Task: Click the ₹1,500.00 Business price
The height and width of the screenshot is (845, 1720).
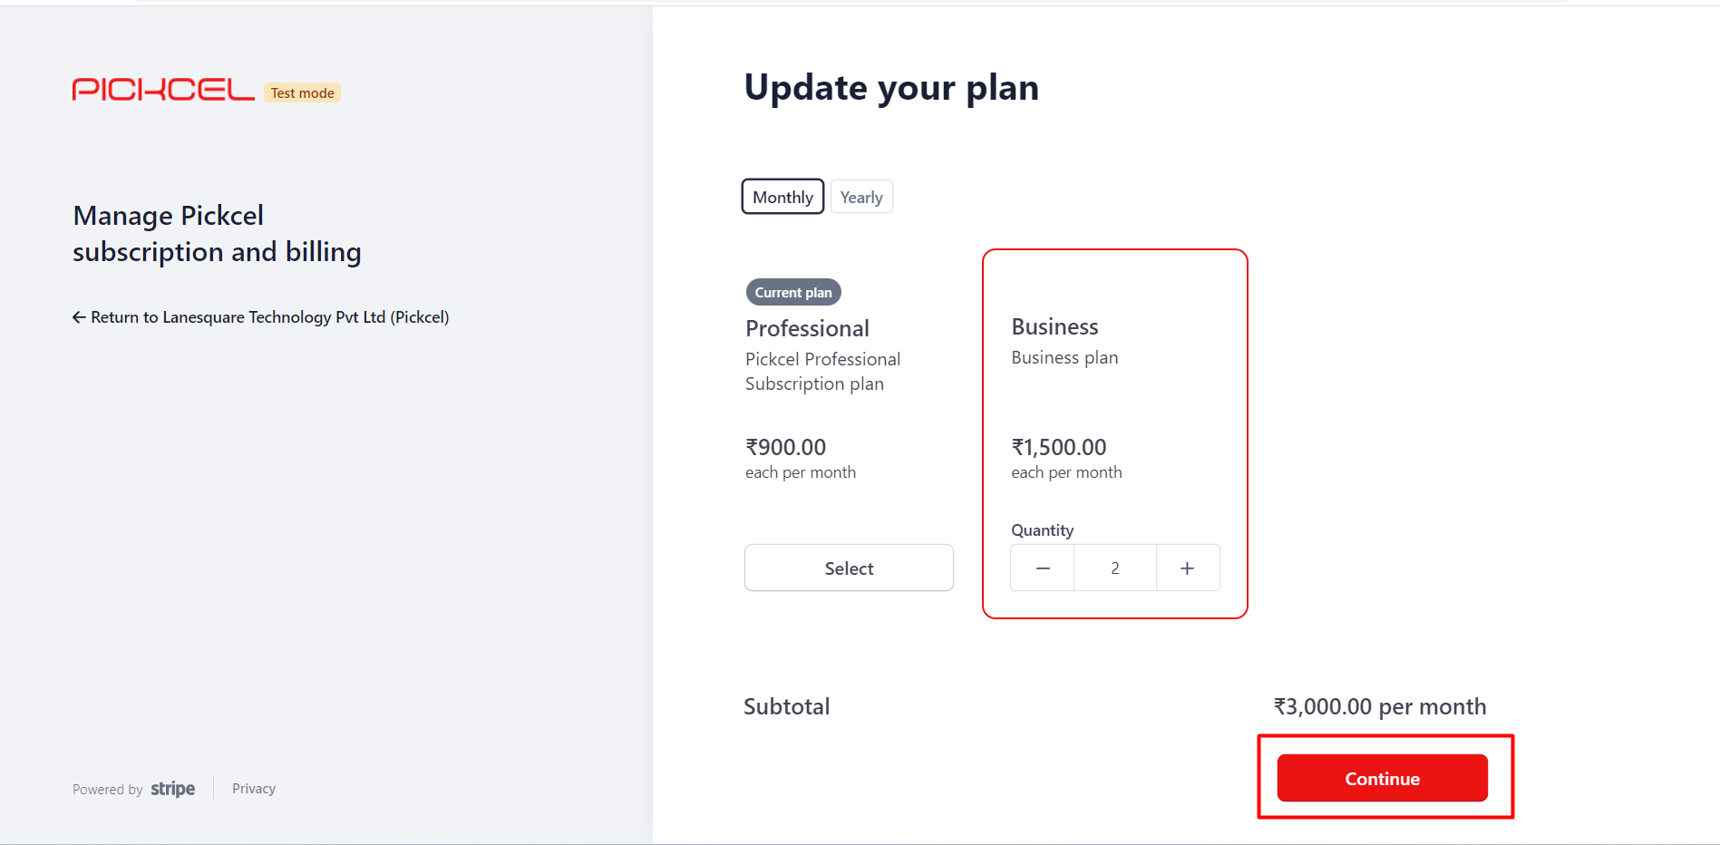Action: 1059,448
